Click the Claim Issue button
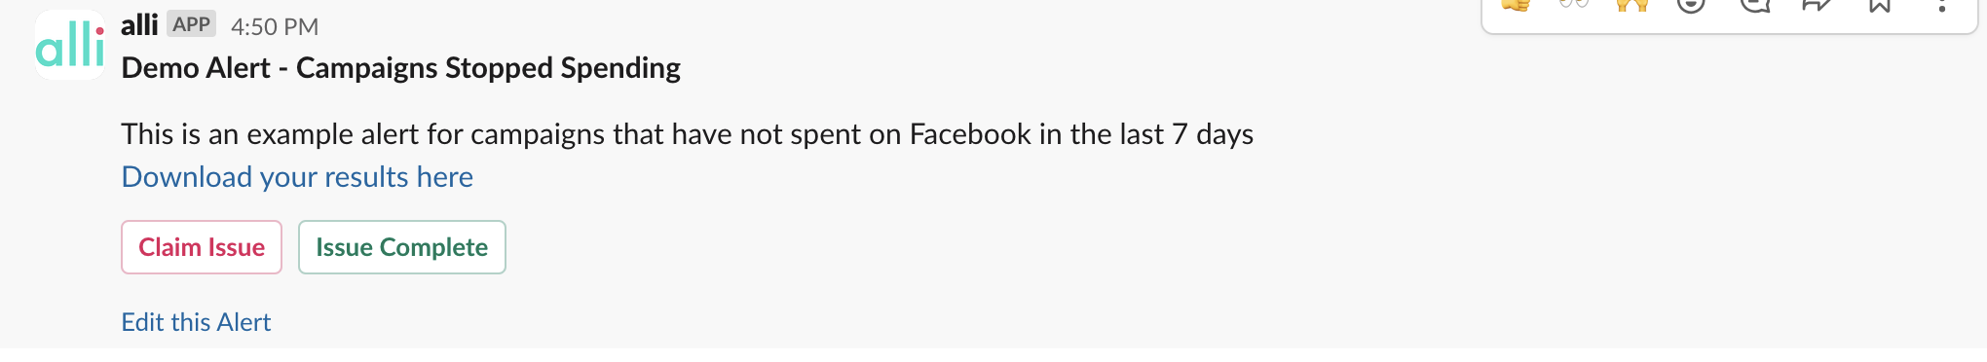Viewport: 1987px width, 362px height. pyautogui.click(x=202, y=247)
